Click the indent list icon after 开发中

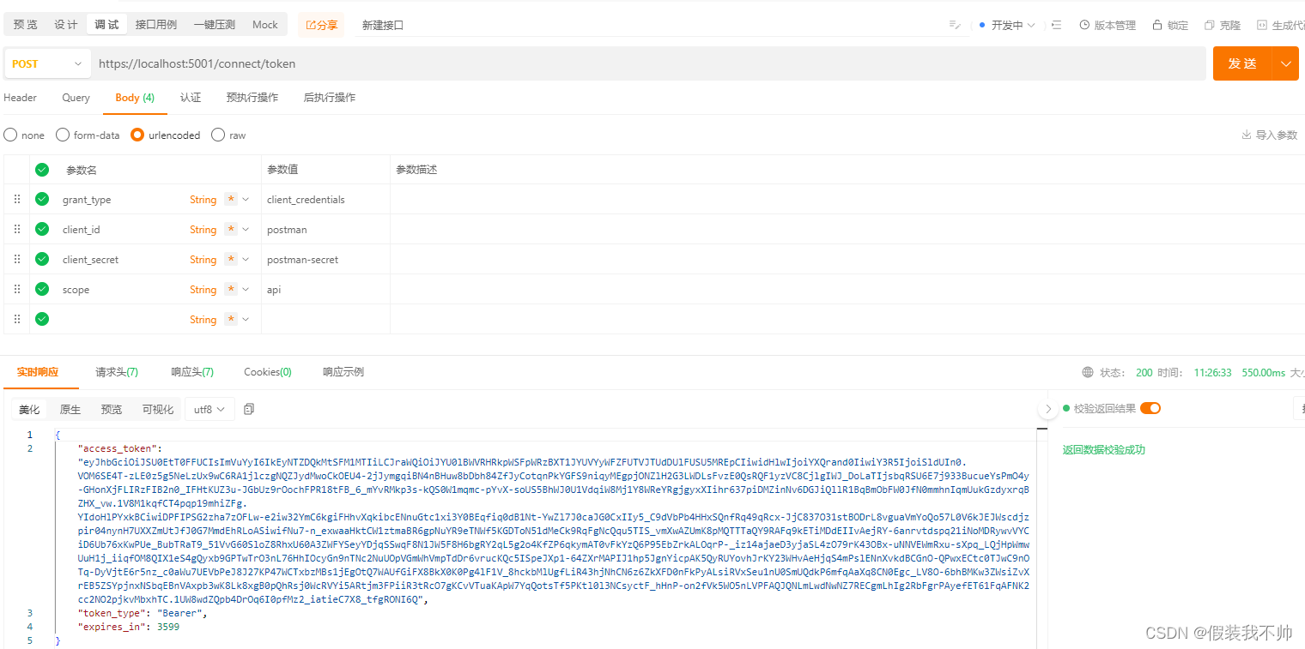click(1057, 25)
